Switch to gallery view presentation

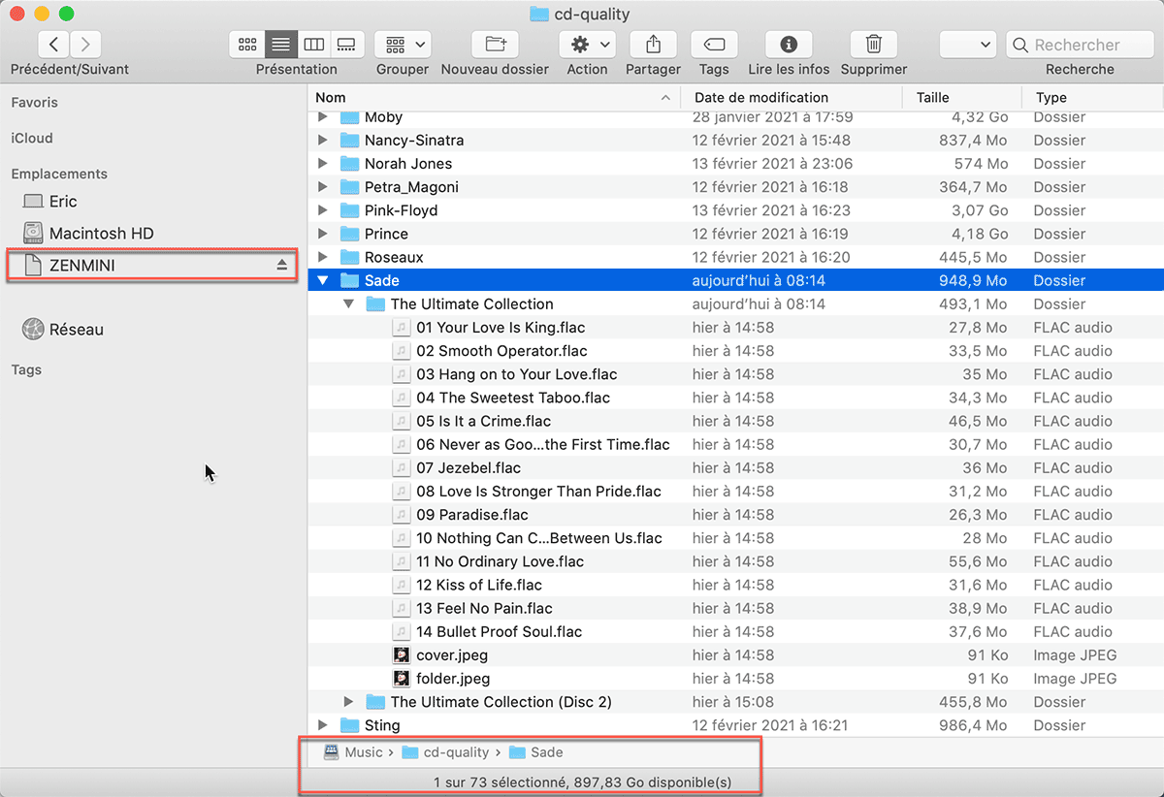pos(346,44)
